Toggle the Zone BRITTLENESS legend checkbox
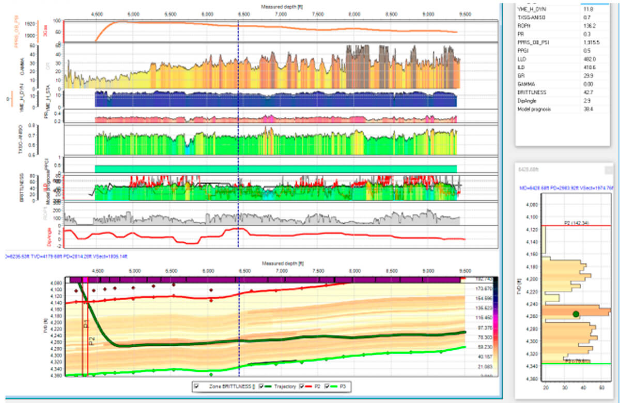Image resolution: width=620 pixels, height=403 pixels. tap(196, 386)
